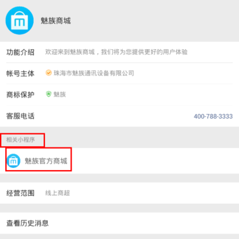
Task: Select the 魅族官方商城 mini program name
Action: click(46, 161)
